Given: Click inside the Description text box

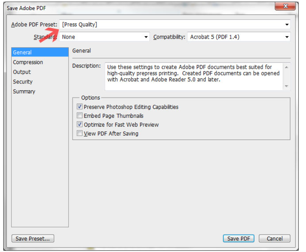Looking at the screenshot, I should [x=194, y=77].
